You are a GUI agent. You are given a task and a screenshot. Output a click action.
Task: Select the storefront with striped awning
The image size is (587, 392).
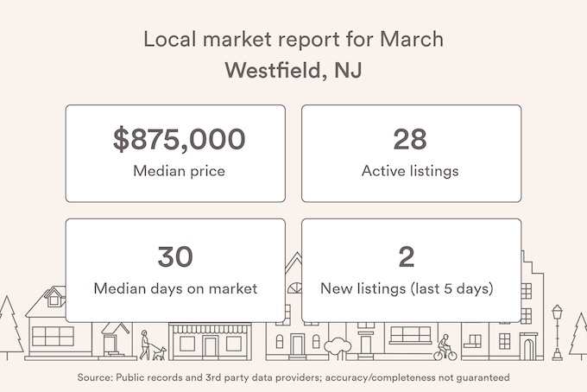tap(210, 341)
